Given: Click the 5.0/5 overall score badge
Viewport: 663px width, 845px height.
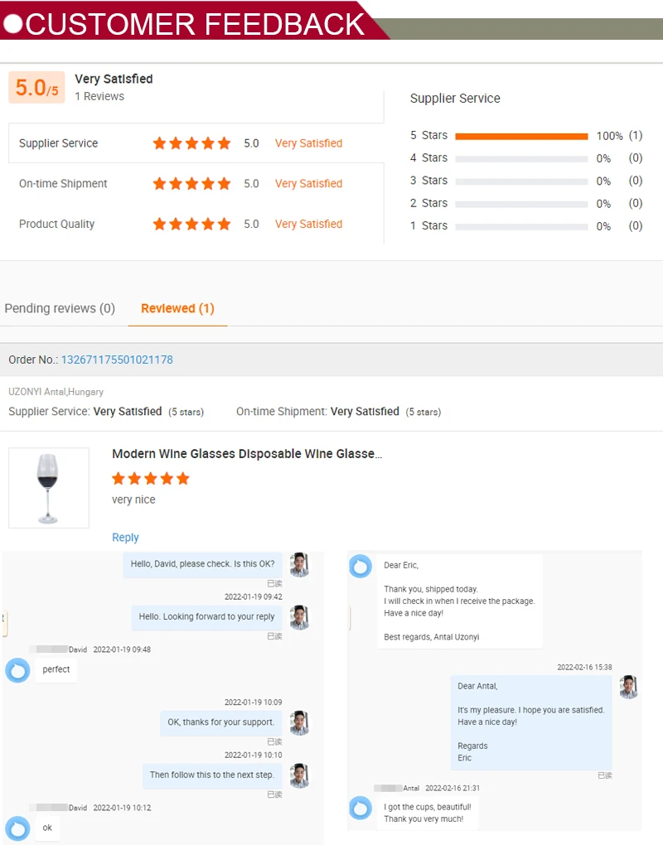Looking at the screenshot, I should click(36, 88).
